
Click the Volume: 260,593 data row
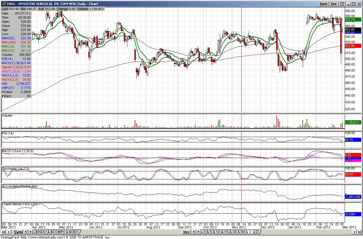[x=16, y=55]
